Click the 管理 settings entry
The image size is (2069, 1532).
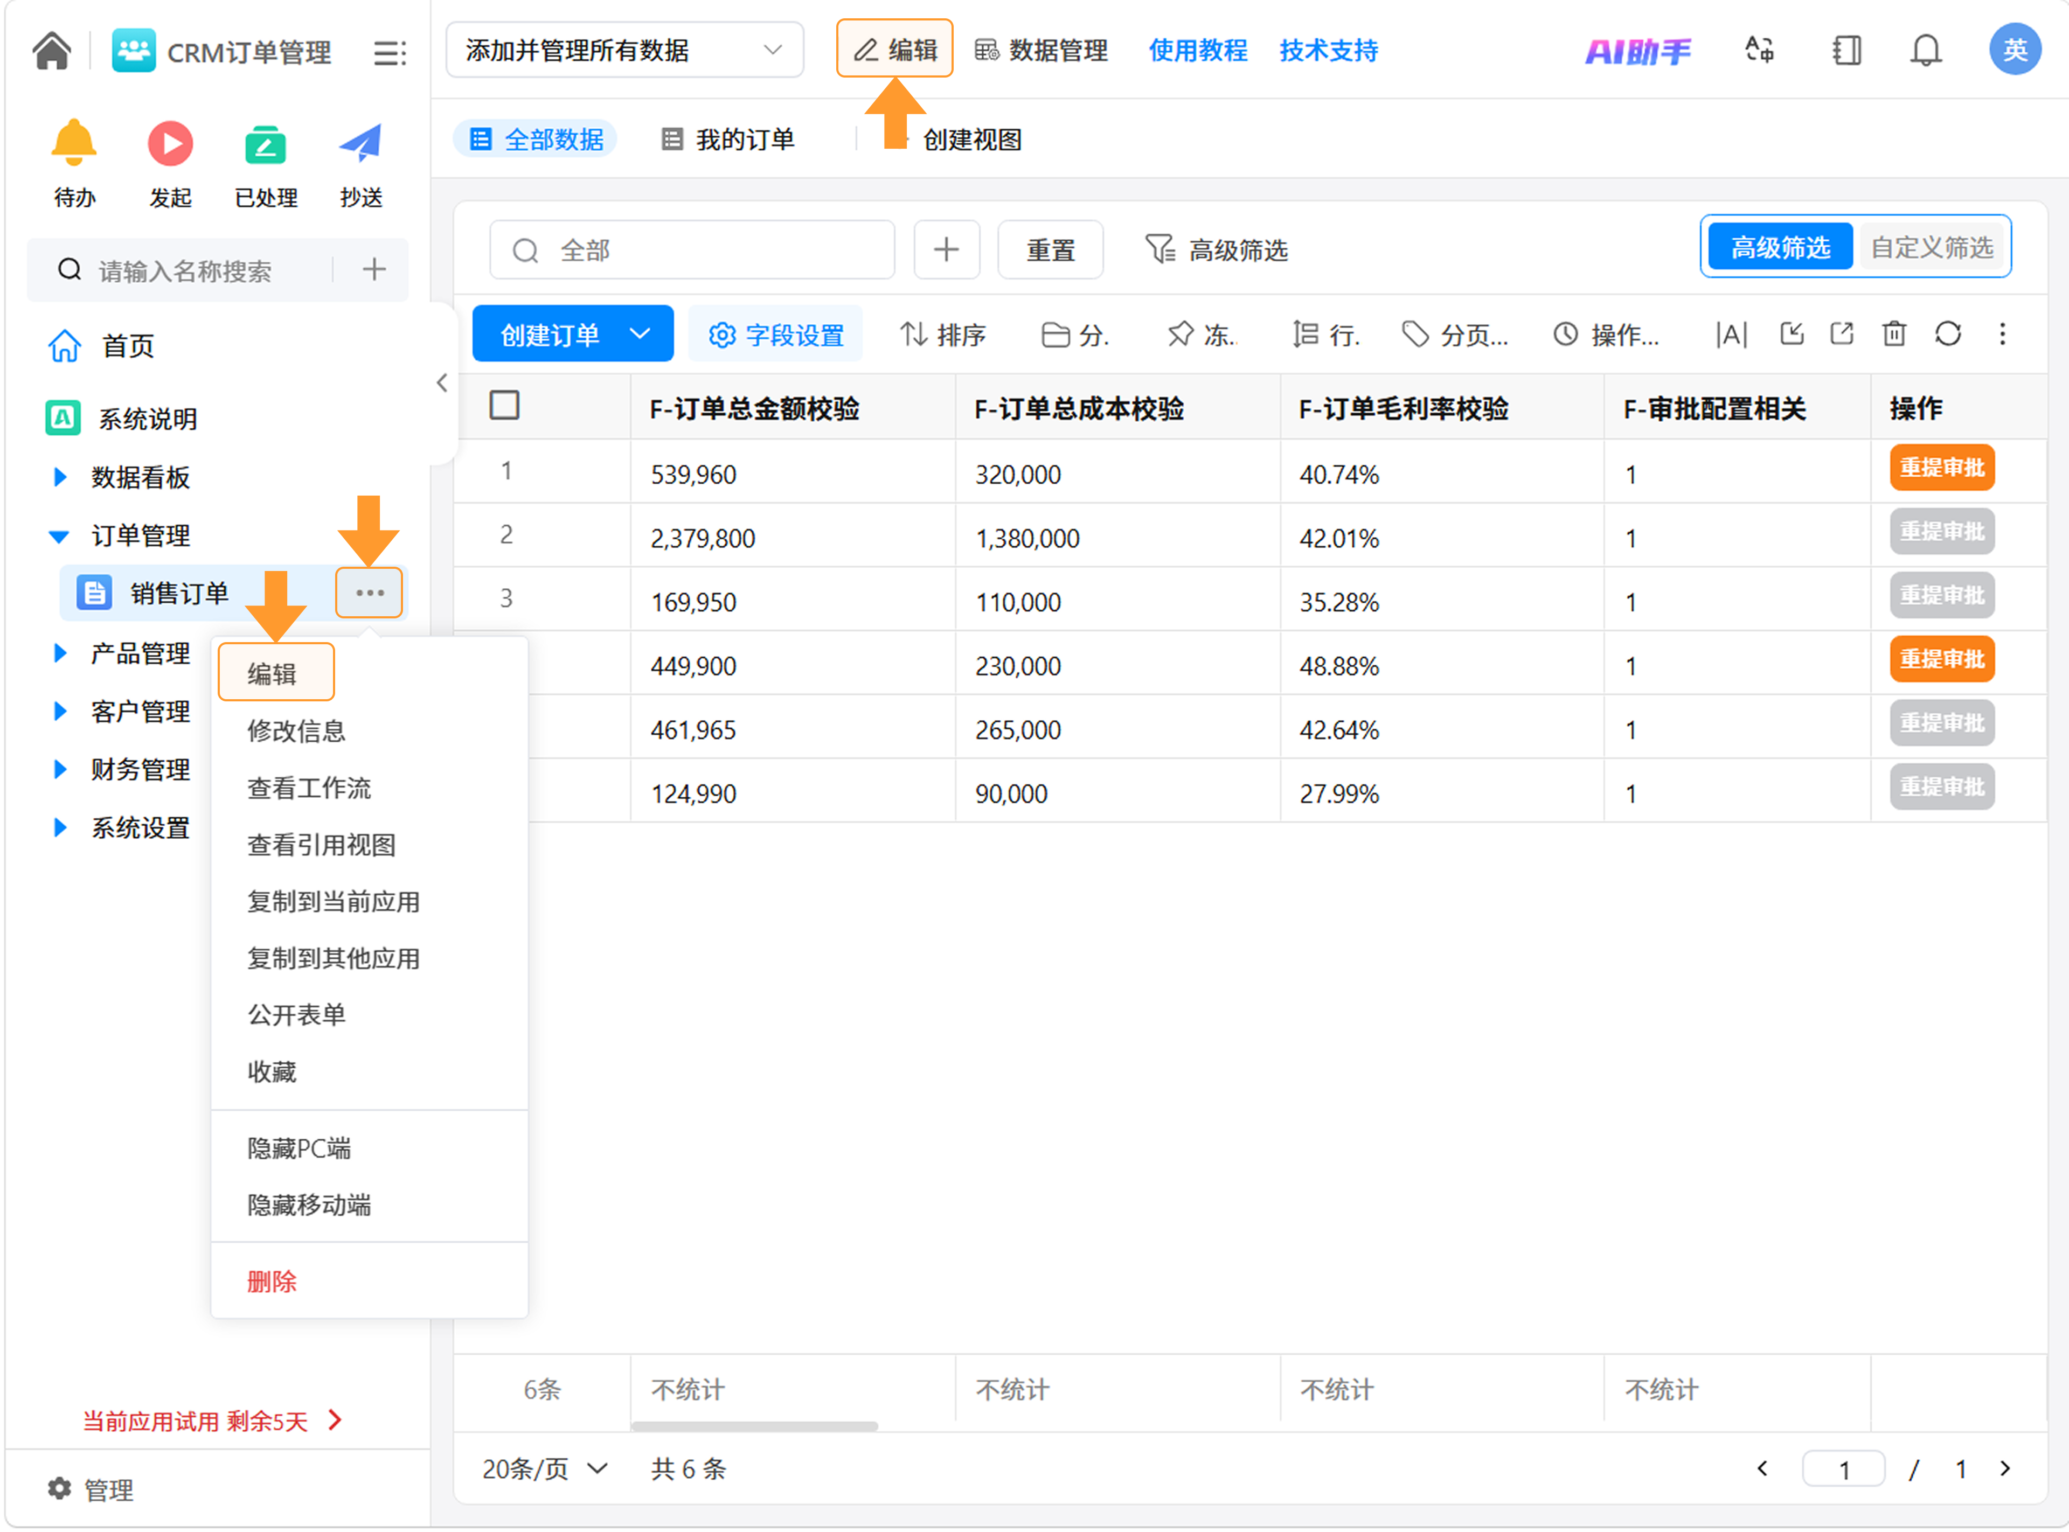tap(91, 1489)
